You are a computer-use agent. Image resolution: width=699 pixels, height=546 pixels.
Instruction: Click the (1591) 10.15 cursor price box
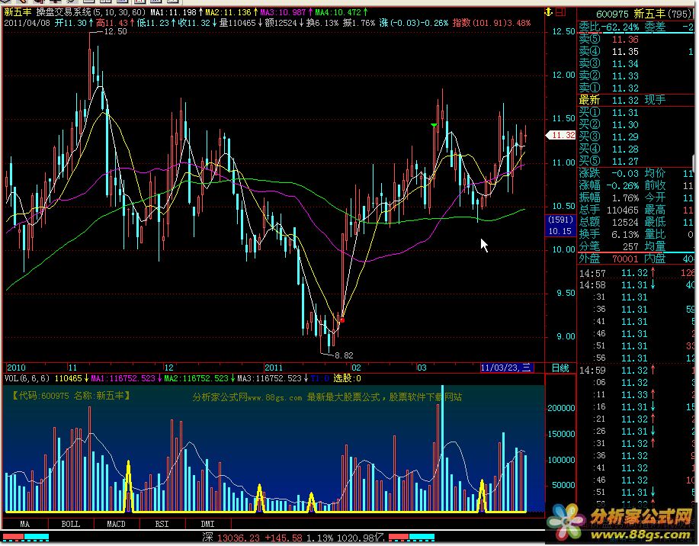click(560, 225)
